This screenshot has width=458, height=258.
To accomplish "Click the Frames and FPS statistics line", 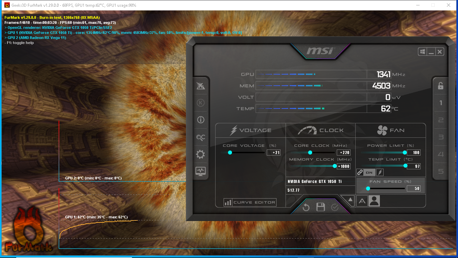I will point(60,23).
